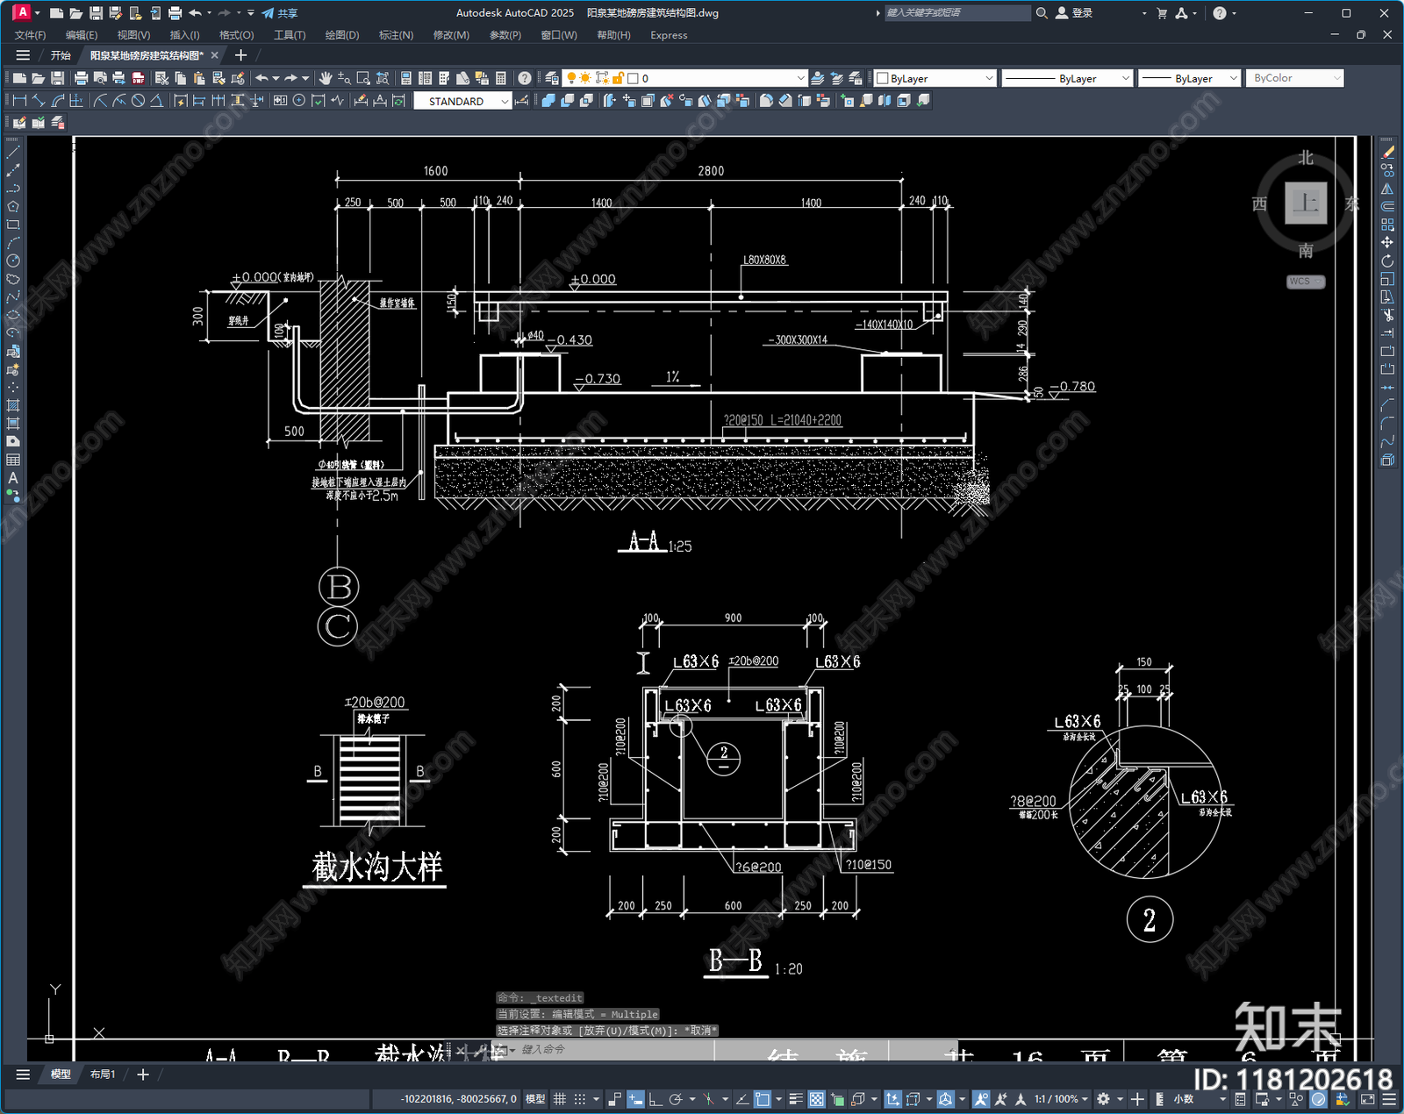This screenshot has width=1404, height=1114.
Task: Select the Line tool in draw toolbar
Action: coord(13,153)
